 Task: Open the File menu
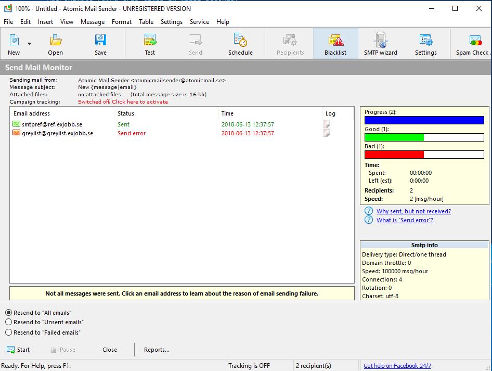[x=8, y=22]
